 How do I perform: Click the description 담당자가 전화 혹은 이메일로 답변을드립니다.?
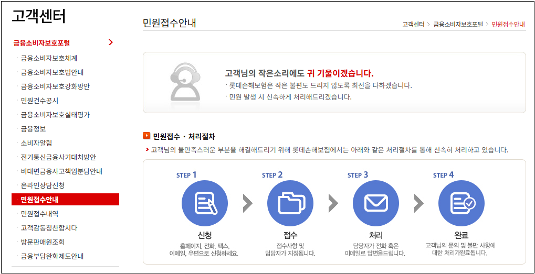pos(376,249)
